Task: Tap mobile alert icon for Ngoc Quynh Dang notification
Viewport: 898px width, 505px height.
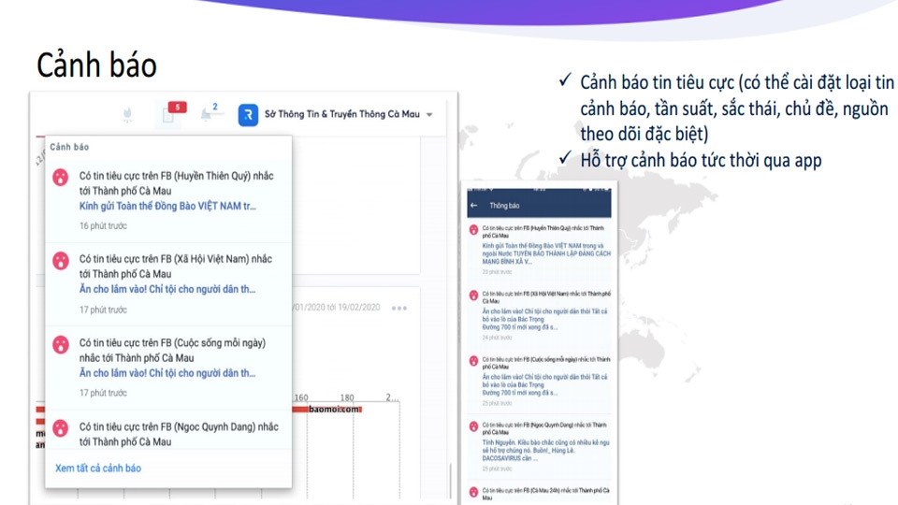Action: (473, 426)
